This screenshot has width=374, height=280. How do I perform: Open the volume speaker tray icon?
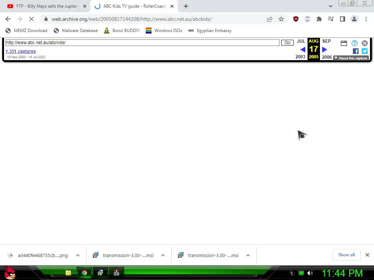pos(310,273)
